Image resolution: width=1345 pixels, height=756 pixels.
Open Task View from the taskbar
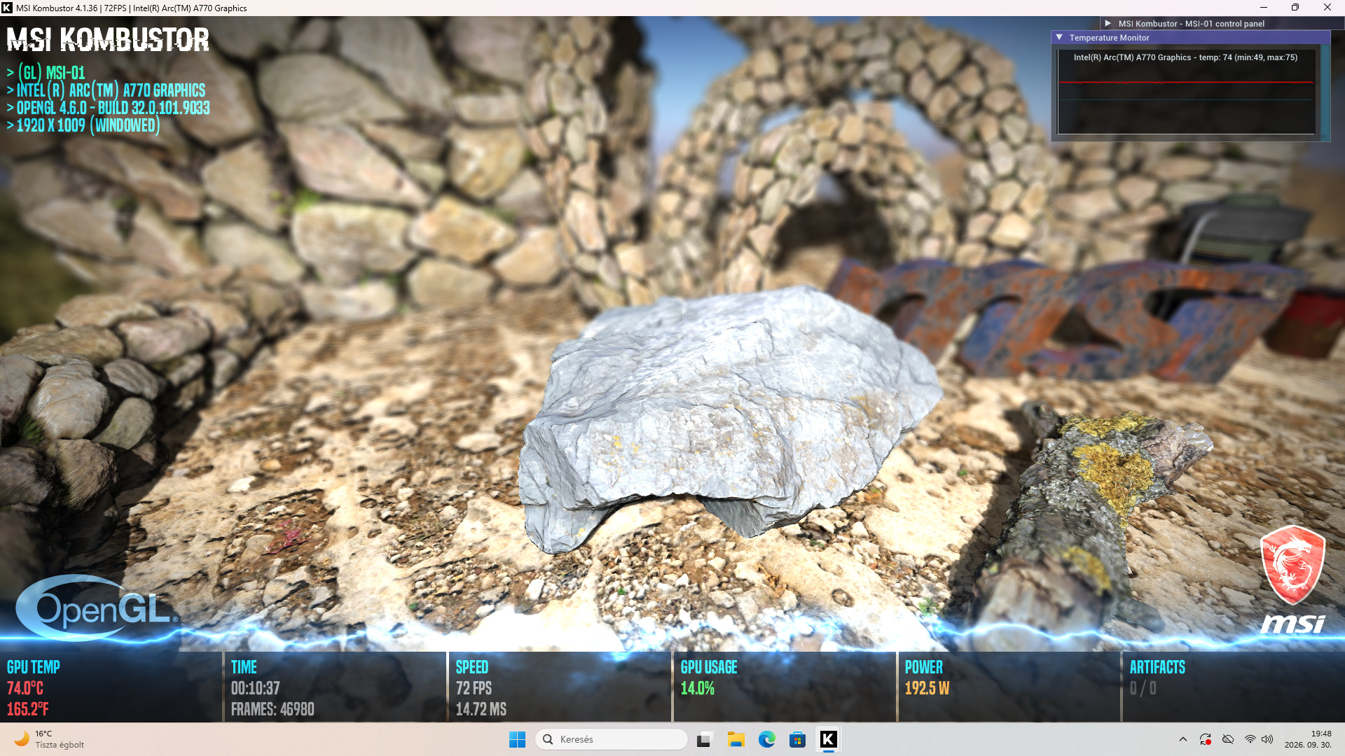[705, 739]
